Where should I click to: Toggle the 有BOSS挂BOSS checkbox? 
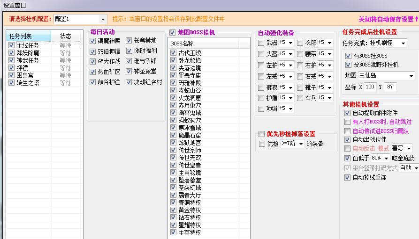348,56
